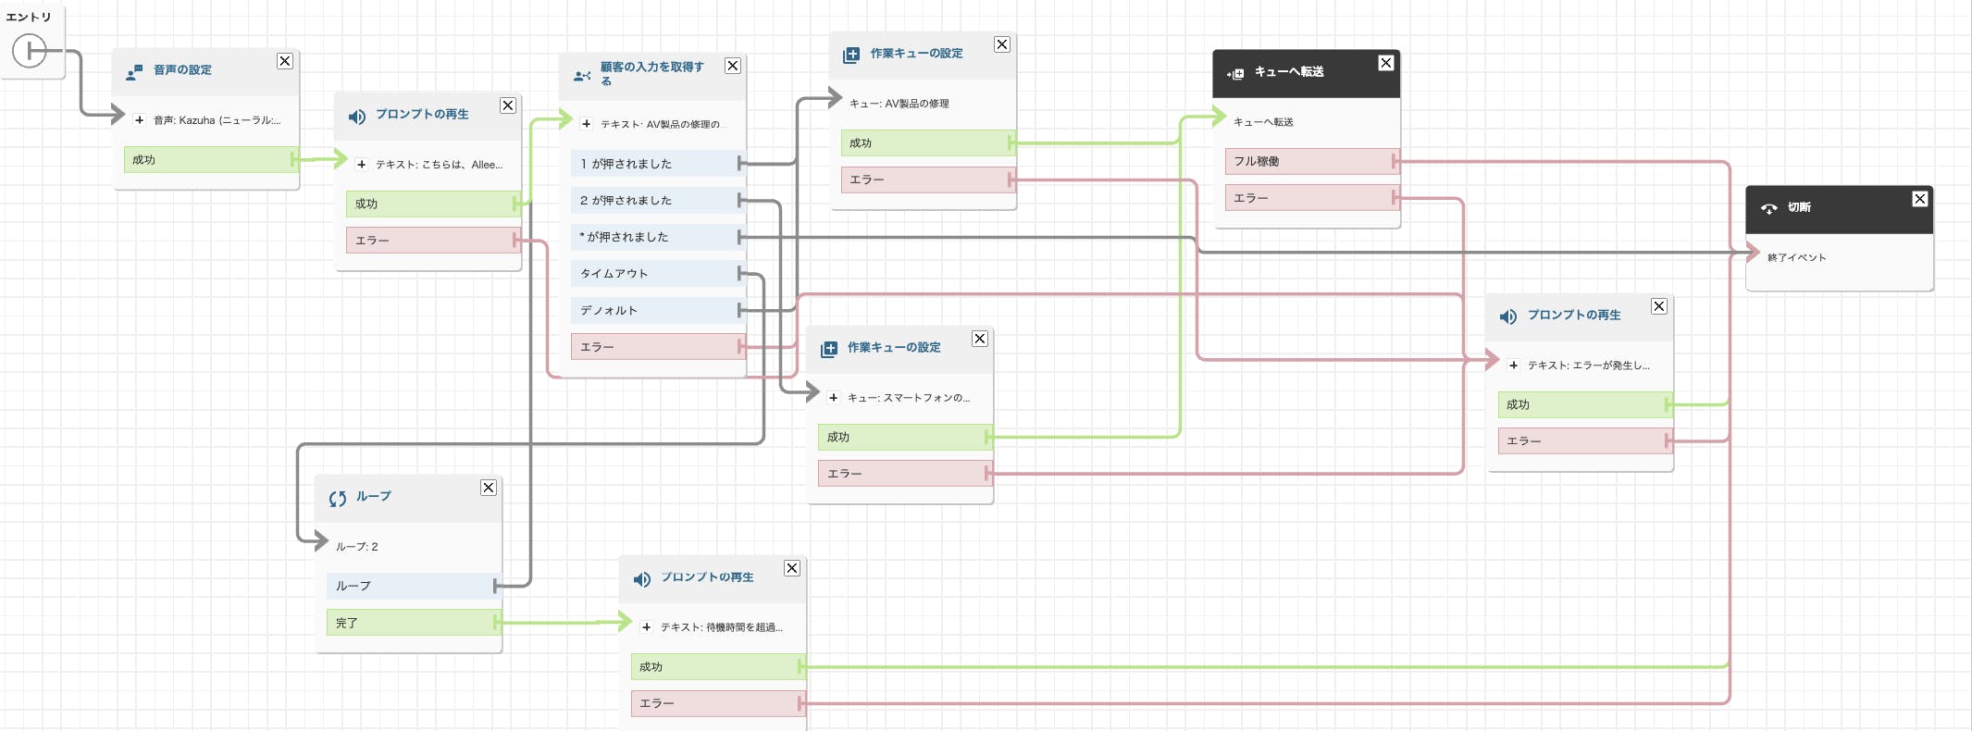Expand the テキスト: 待機時間を超過... prompt text
Image resolution: width=1972 pixels, height=731 pixels.
pos(646,627)
